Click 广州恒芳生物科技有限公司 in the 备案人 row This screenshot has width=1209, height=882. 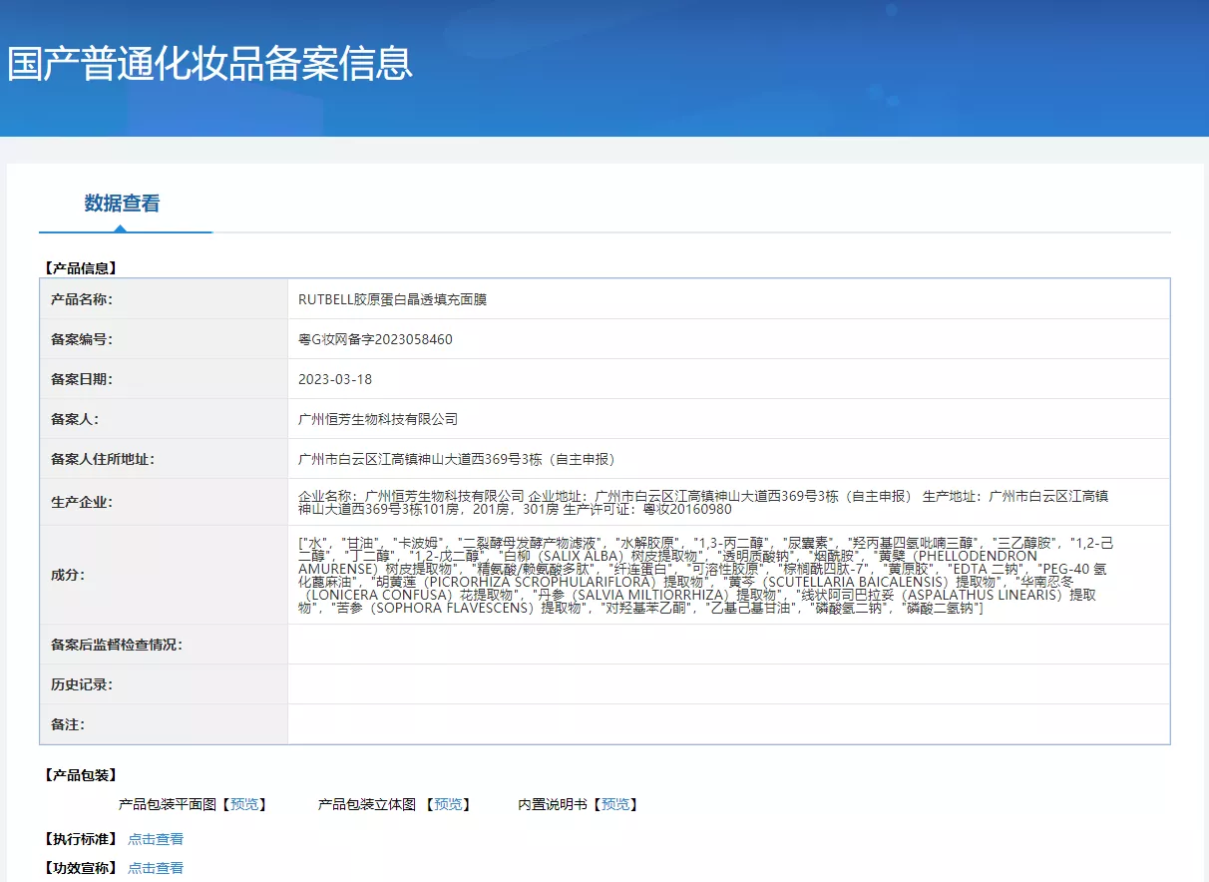tap(378, 419)
